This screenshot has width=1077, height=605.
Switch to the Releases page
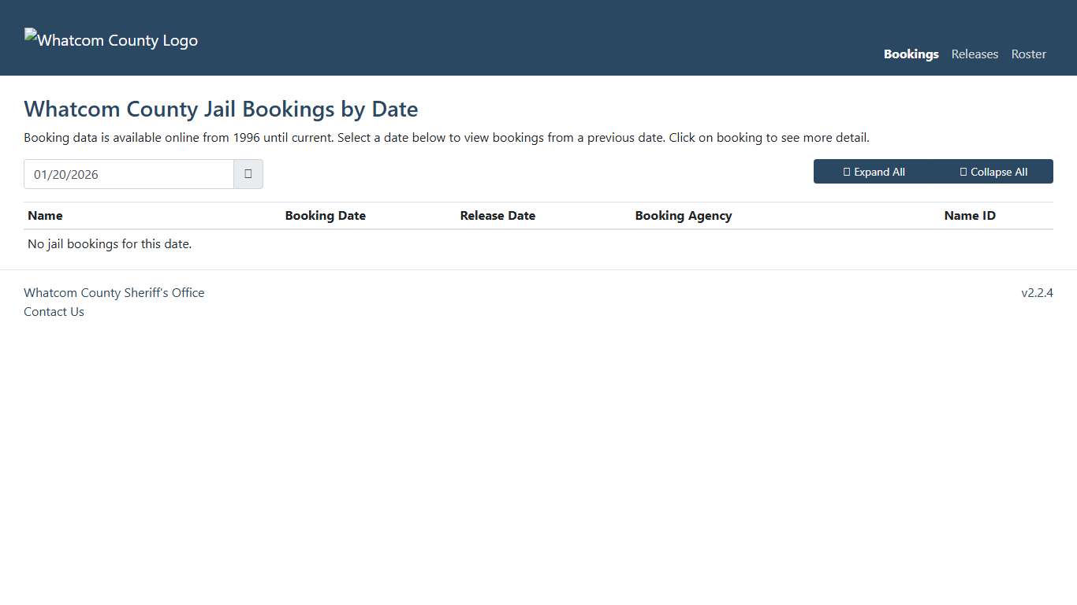point(975,54)
